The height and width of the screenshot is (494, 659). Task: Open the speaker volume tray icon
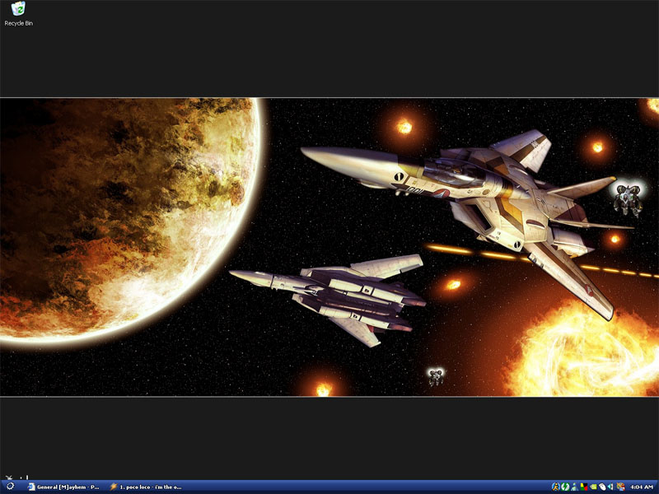click(610, 487)
